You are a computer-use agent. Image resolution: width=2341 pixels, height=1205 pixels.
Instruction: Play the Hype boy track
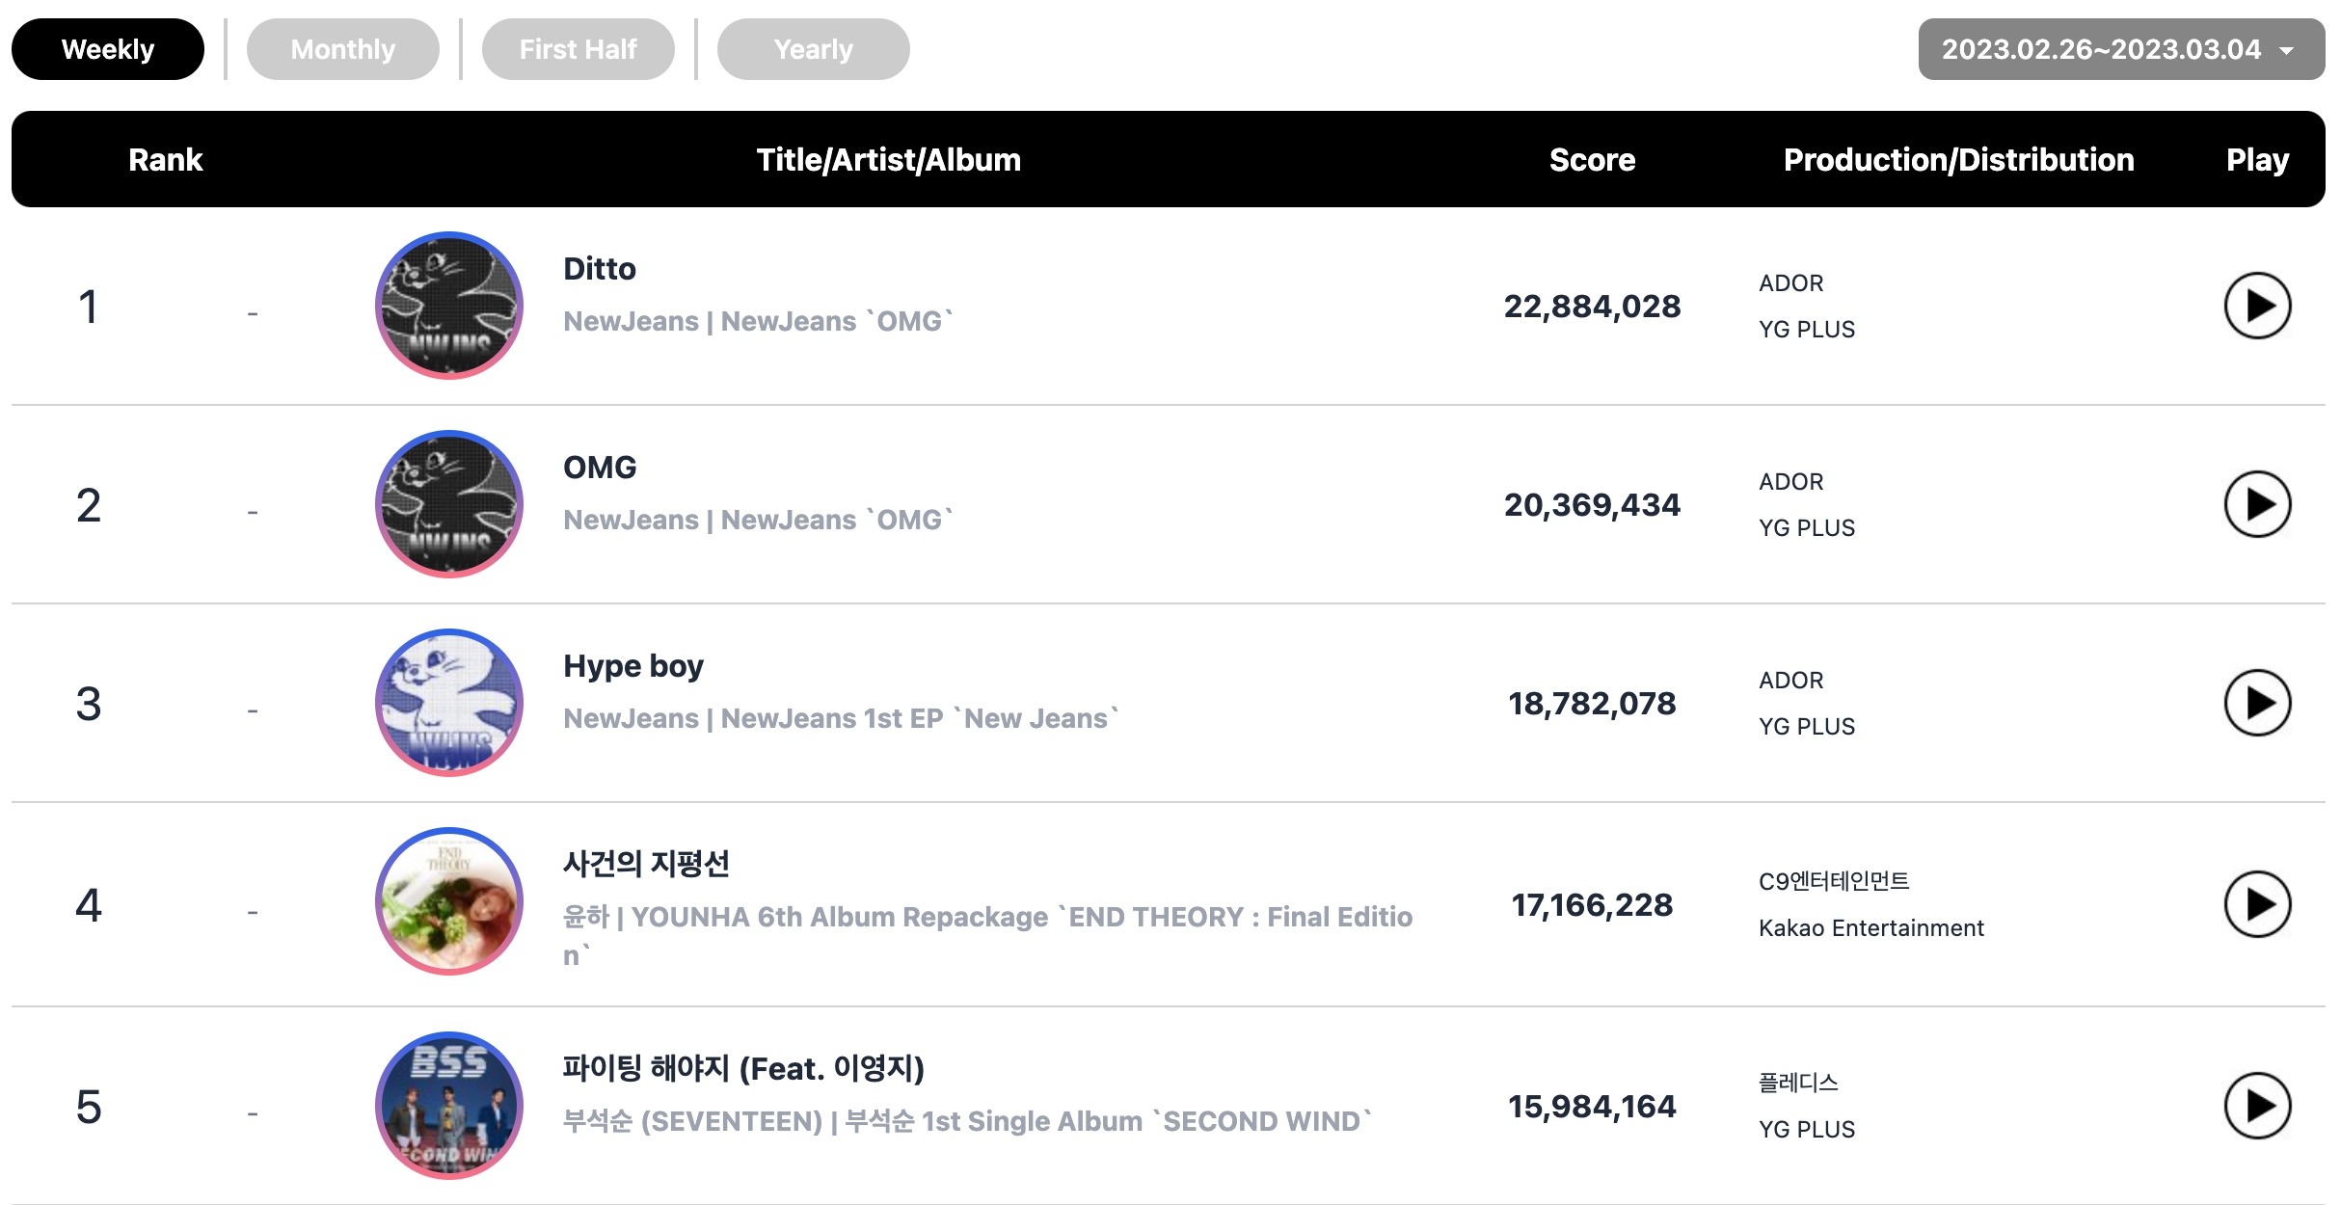click(x=2257, y=703)
